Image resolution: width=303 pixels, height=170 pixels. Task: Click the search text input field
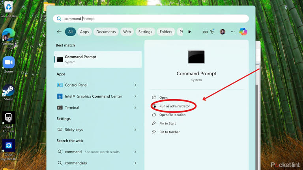pyautogui.click(x=151, y=19)
